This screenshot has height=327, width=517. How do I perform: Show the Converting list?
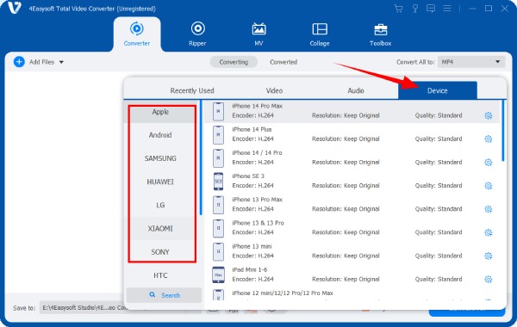tap(234, 62)
